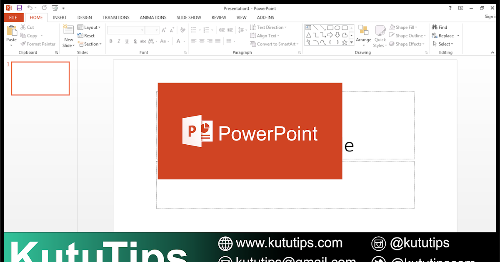Open the Layout dropdown
The image size is (500, 262).
click(x=89, y=27)
